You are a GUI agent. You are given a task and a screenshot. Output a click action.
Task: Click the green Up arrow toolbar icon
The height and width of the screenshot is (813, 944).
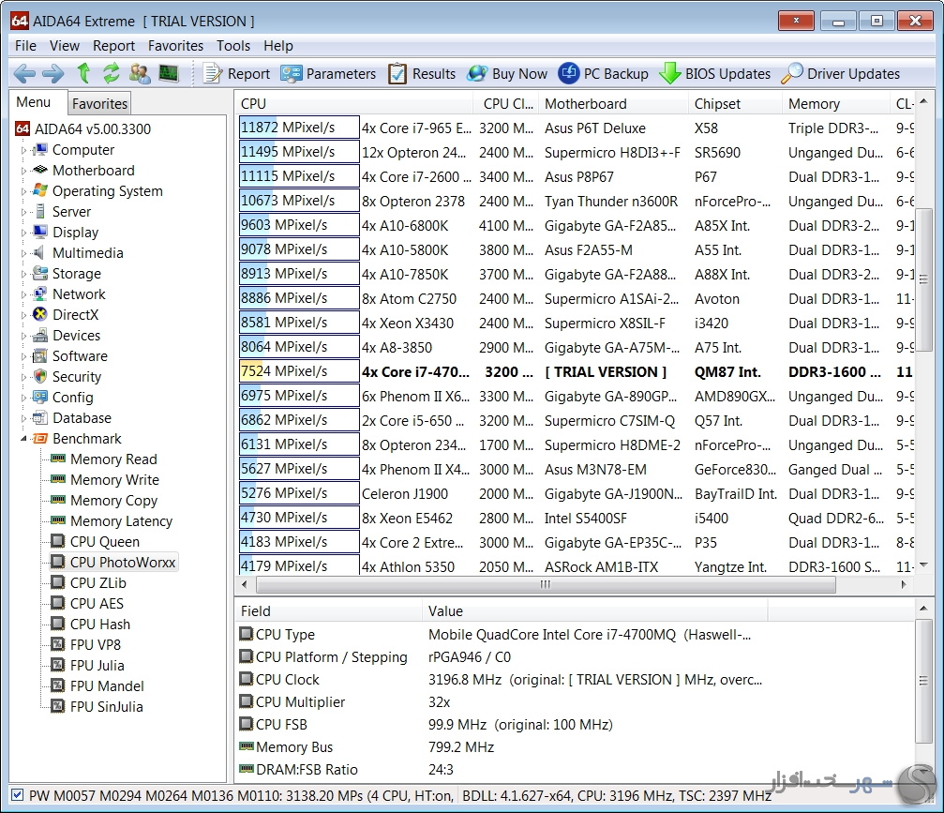(84, 73)
